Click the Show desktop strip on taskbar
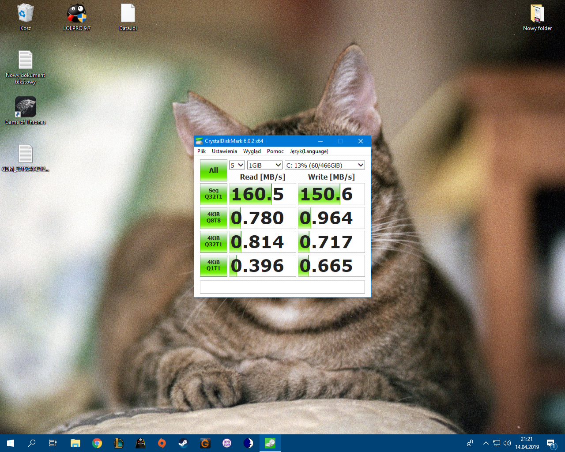Image resolution: width=565 pixels, height=452 pixels. pos(564,443)
